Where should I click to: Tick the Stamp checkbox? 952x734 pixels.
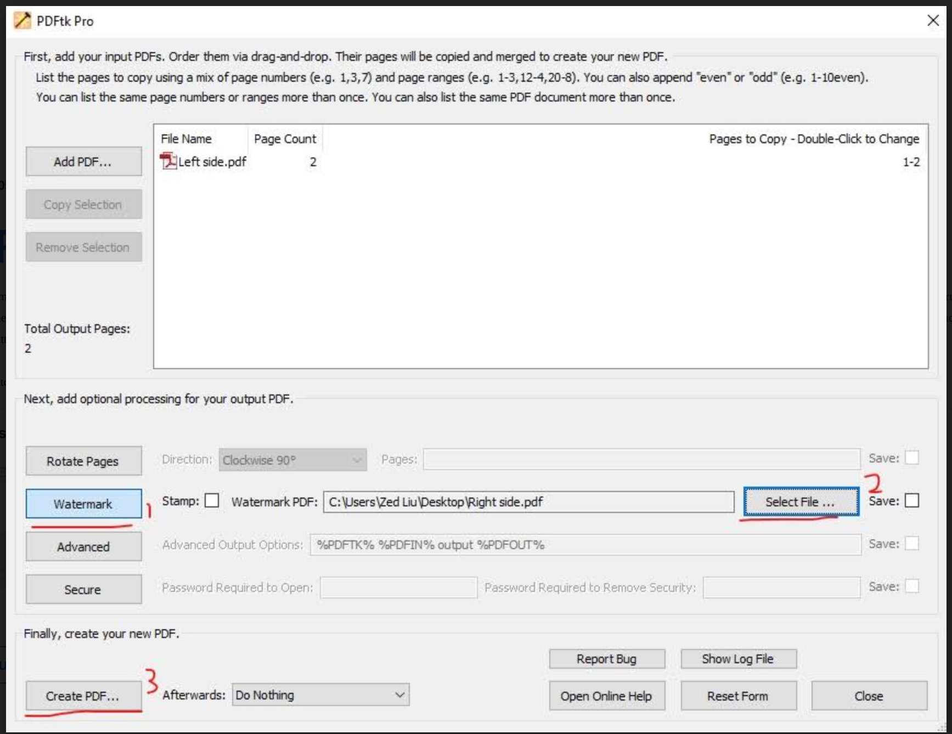(x=212, y=501)
